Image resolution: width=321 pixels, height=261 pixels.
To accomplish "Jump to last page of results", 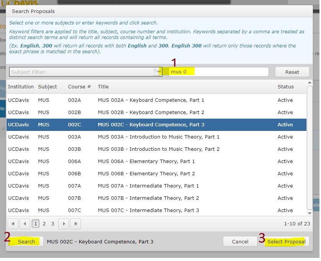I will [x=76, y=225].
